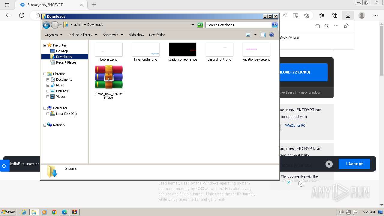Dismiss the cookie banner with X icon
384x216 pixels.
(x=329, y=164)
